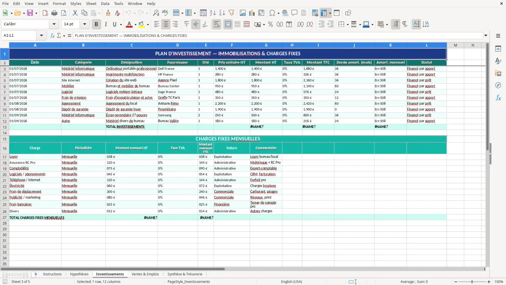
Task: Open the Format menu
Action: [x=59, y=3]
